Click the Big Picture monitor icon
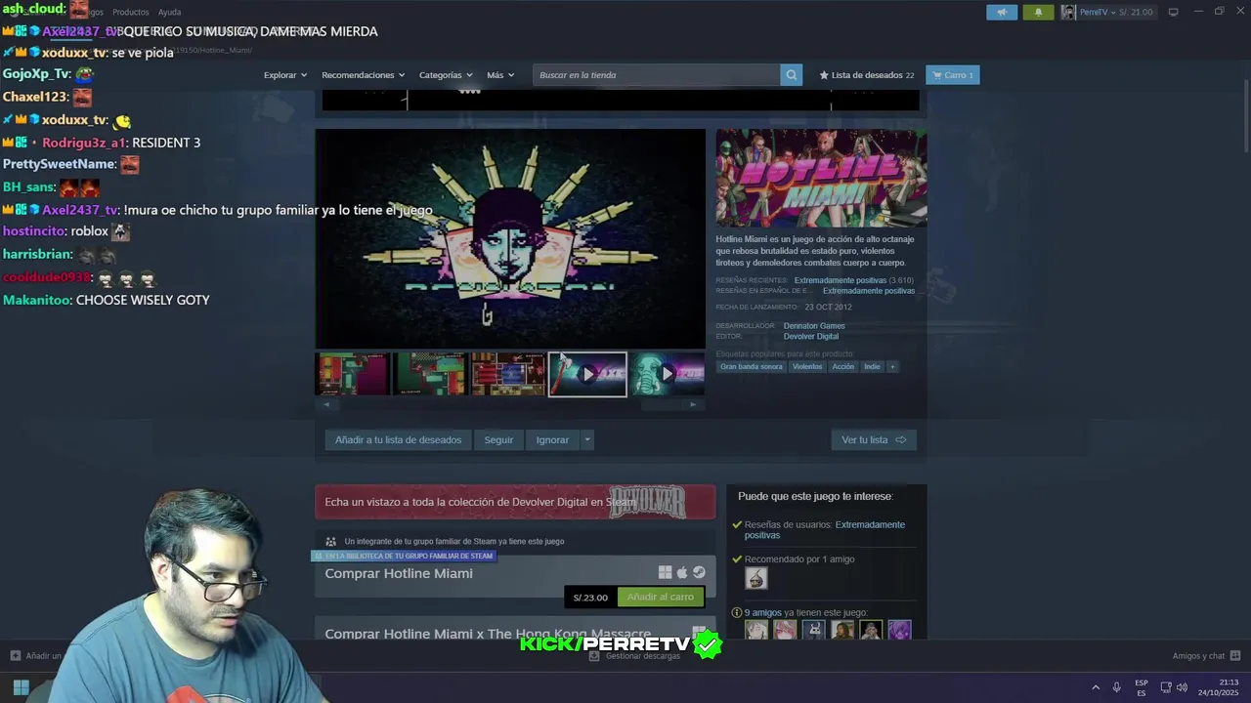The image size is (1251, 703). 1174,12
